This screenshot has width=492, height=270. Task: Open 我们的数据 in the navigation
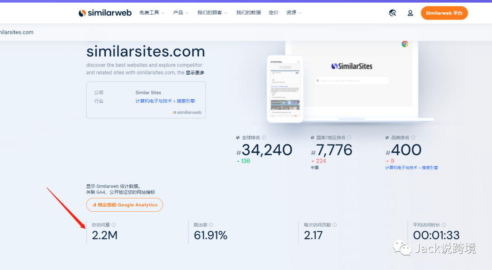[x=249, y=13]
